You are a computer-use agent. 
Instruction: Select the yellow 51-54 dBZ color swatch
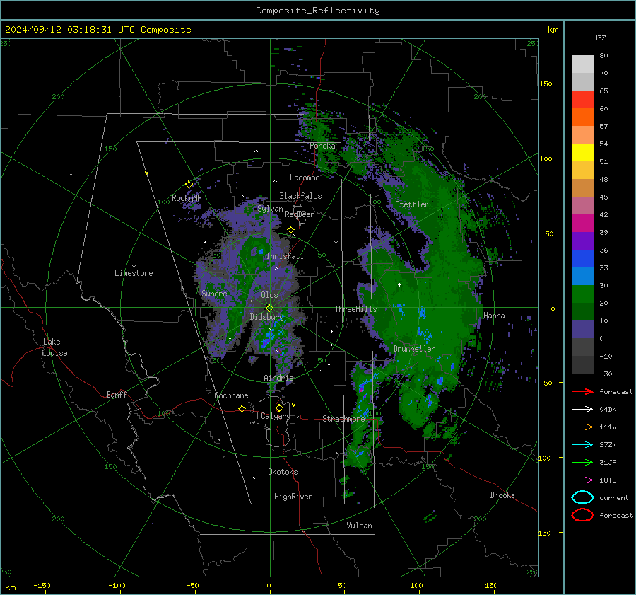[582, 153]
